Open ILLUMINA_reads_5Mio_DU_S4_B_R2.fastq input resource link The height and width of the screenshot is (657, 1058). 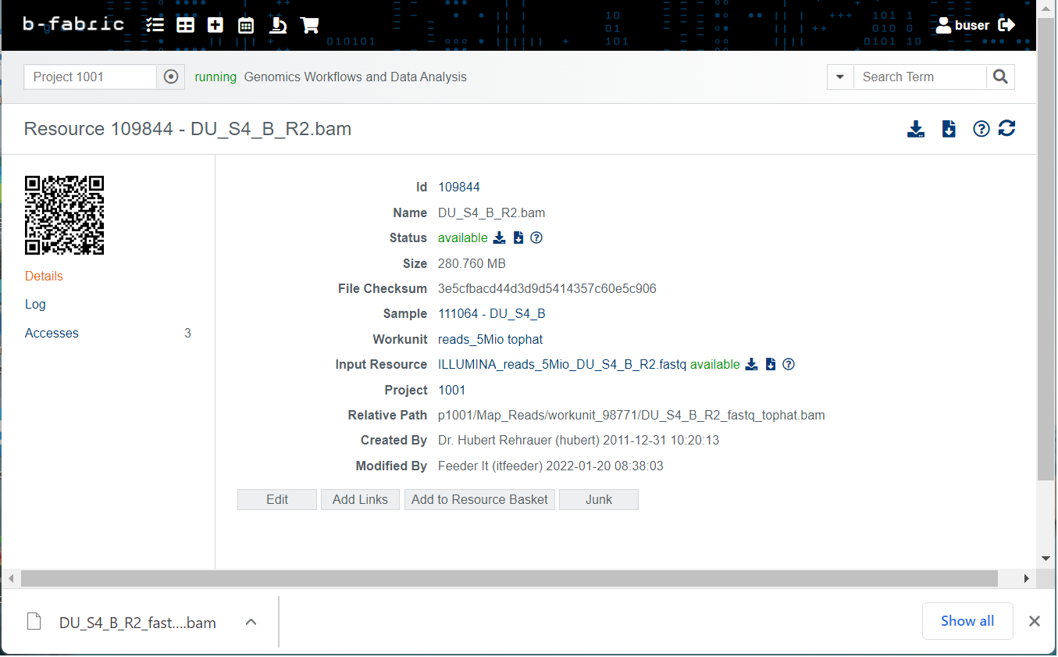(x=562, y=364)
